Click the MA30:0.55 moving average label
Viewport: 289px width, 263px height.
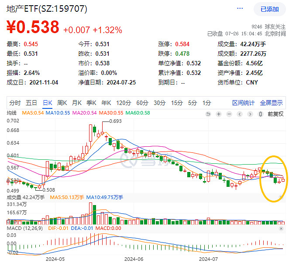click(x=111, y=113)
